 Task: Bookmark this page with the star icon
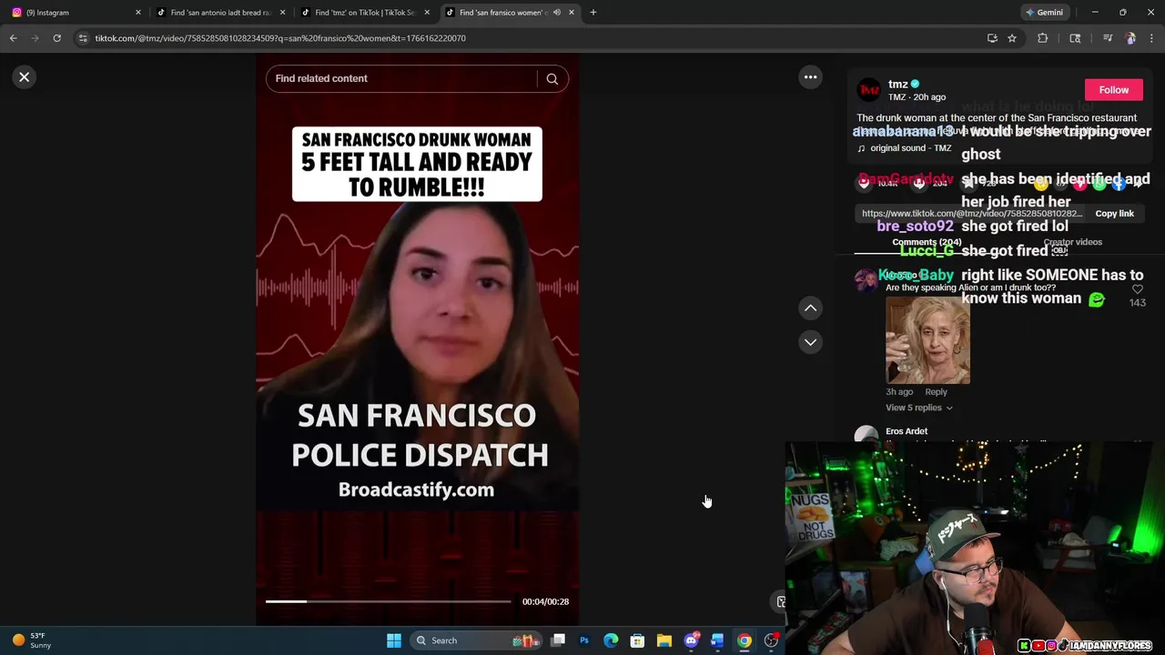click(1011, 38)
